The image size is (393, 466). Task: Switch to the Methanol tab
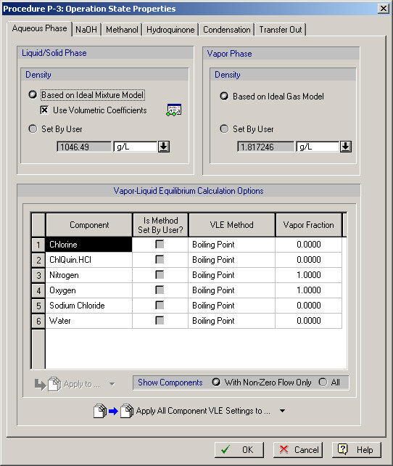click(x=122, y=30)
